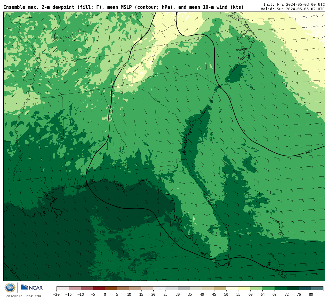Image resolution: width=328 pixels, height=300 pixels.
Task: Select the darkest green swatch between 72 and 76
Action: [293, 288]
